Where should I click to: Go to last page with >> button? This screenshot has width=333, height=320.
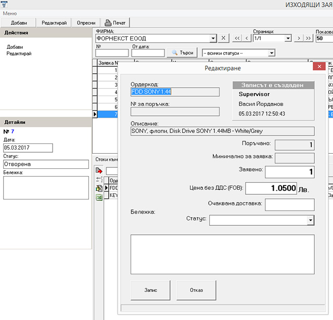click(308, 38)
